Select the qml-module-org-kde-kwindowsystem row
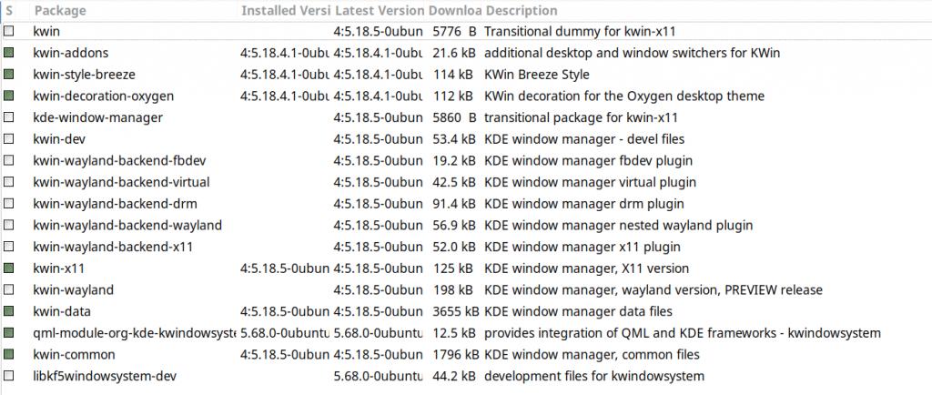This screenshot has height=395, width=932. click(134, 333)
